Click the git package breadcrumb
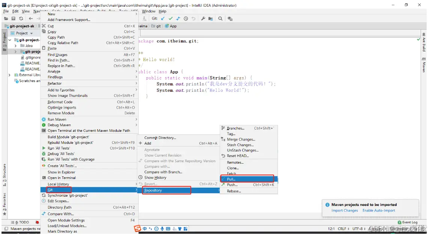Viewport: 430px width, 236px height. pyautogui.click(x=156, y=26)
